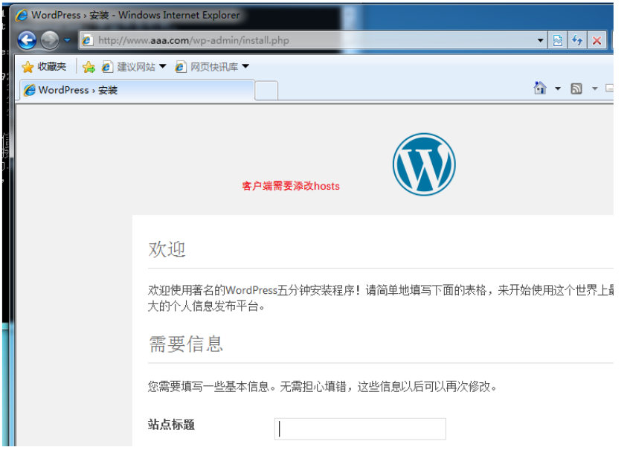
Task: Expand the Home button dropdown arrow
Action: click(x=558, y=89)
